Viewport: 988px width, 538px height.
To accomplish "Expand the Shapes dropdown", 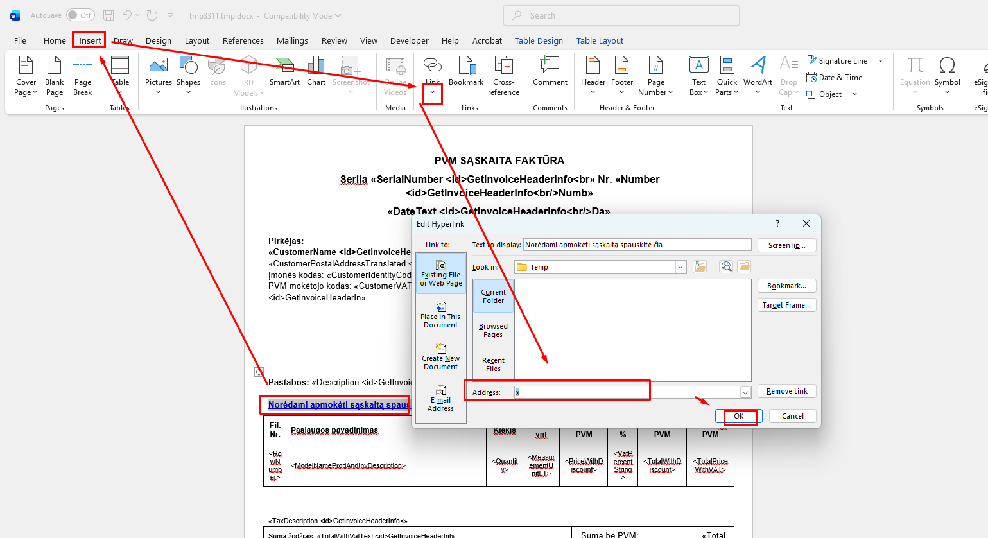I will pyautogui.click(x=188, y=92).
